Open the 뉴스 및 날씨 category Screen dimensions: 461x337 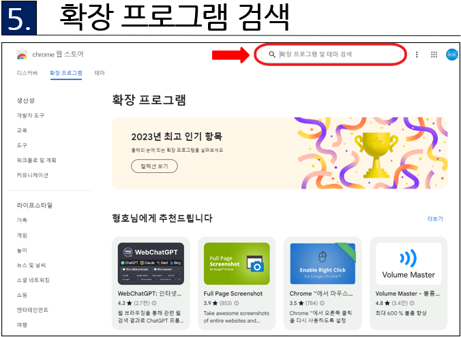[x=31, y=265]
